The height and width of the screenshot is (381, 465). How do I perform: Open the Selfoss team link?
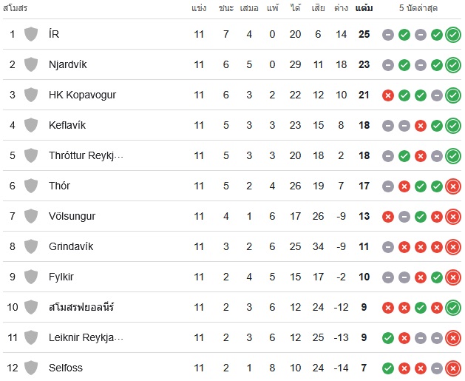66,368
